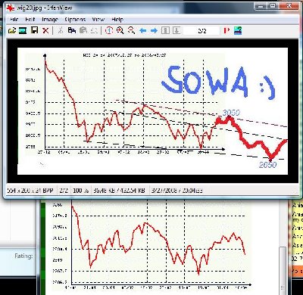The width and height of the screenshot is (303, 295).
Task: Click the 2/2 image counter field
Action: 201,31
